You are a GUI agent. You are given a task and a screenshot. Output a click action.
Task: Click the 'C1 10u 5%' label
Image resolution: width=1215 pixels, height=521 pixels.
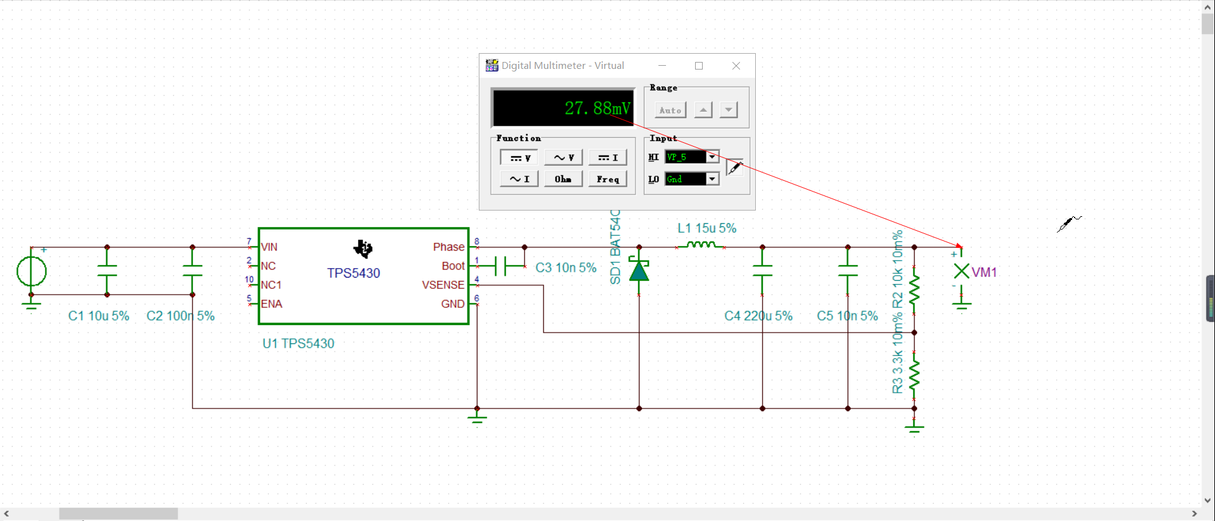coord(99,316)
